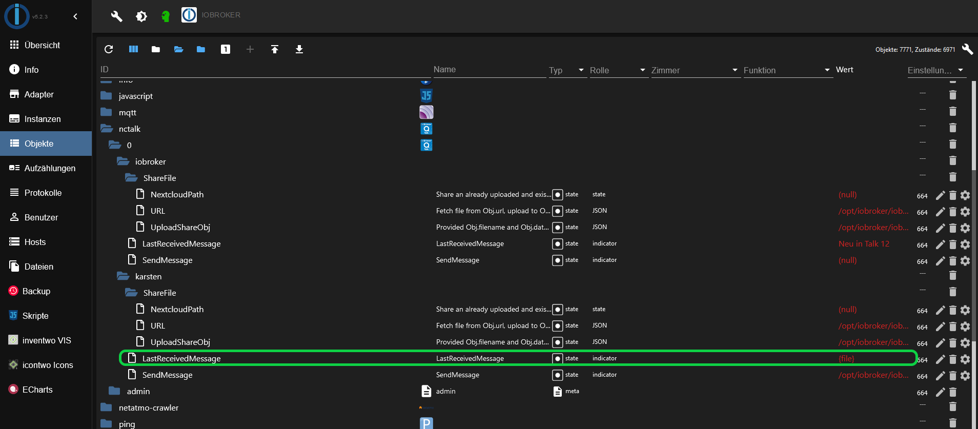
Task: Open the column visibility configuration icon
Action: [133, 49]
